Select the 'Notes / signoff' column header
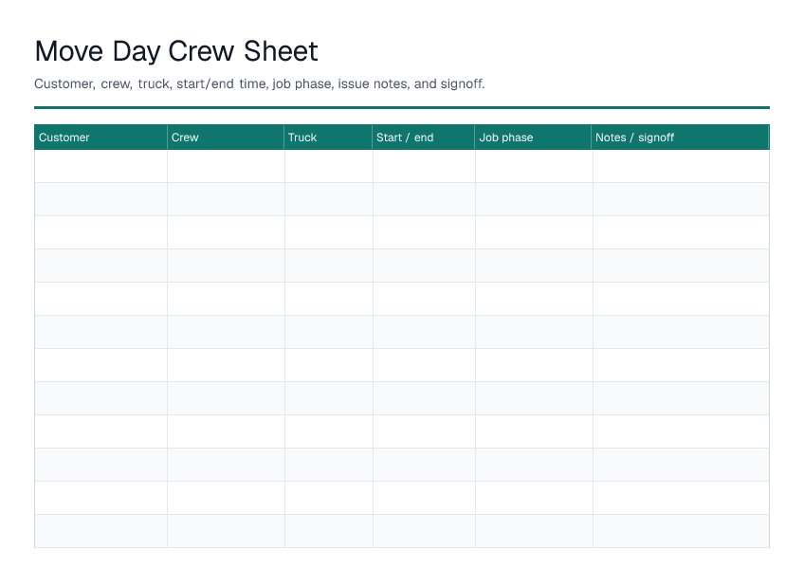This screenshot has width=804, height=569. 680,137
